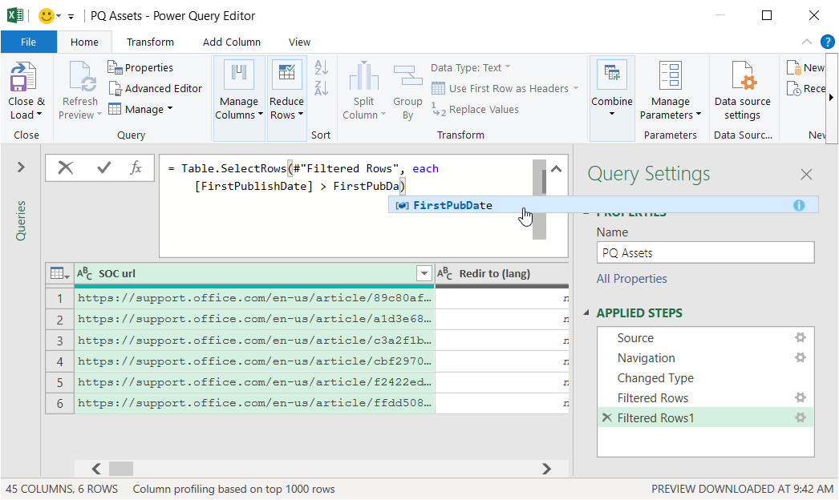
Task: Open the Filtered Rows settings gear
Action: tap(800, 397)
